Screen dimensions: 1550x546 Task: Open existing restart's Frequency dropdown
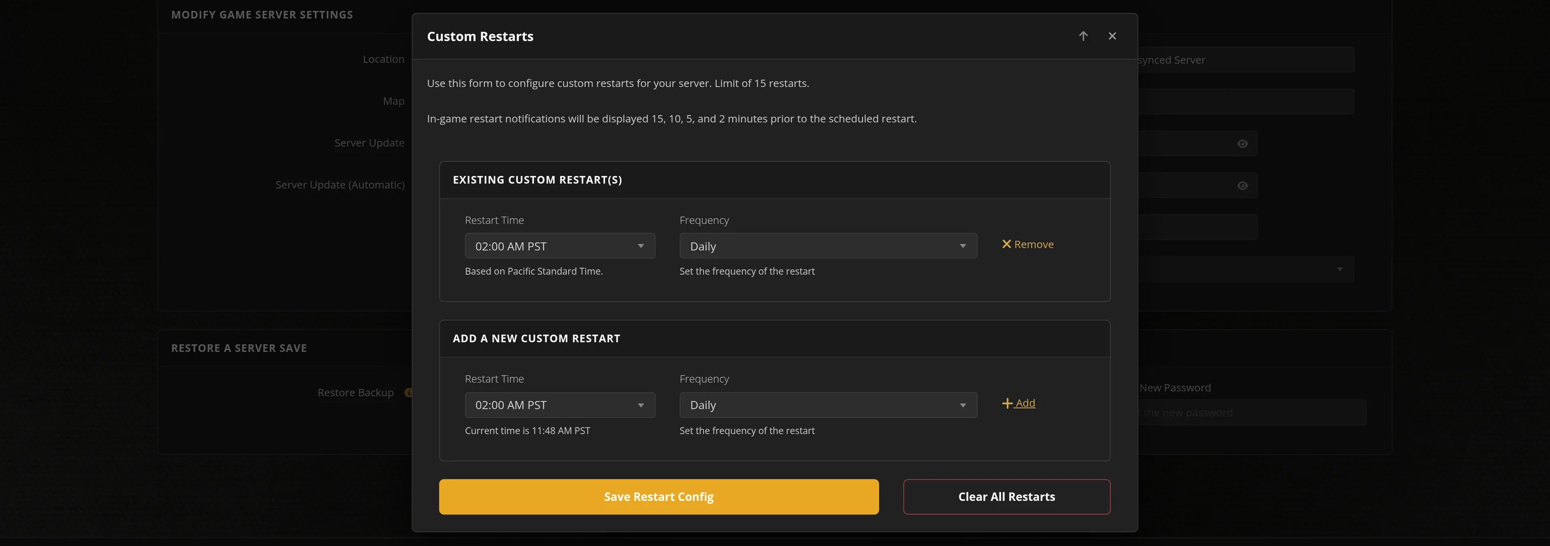[x=828, y=246]
